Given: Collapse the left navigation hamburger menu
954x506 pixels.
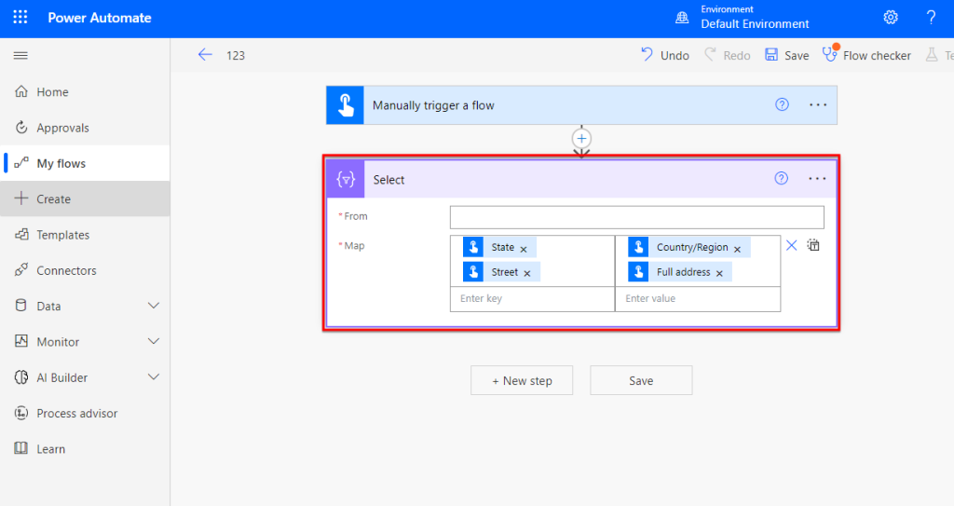Looking at the screenshot, I should [x=20, y=55].
